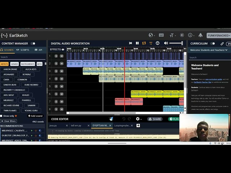The image size is (231, 173).
Task: Toggle the Content Manager panel switch
Action: click(x=33, y=44)
